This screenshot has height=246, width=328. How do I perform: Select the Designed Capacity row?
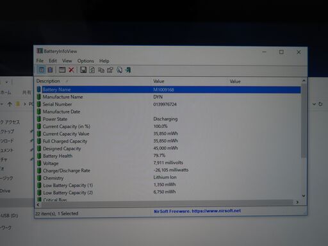pyautogui.click(x=168, y=149)
